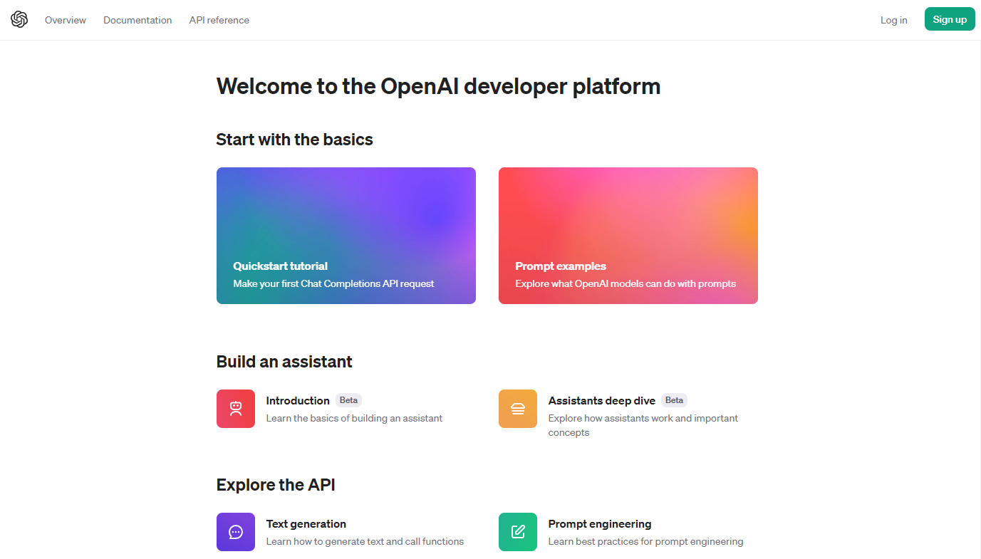Click the 'Build an assistant' heading
This screenshot has width=981, height=559.
point(284,361)
